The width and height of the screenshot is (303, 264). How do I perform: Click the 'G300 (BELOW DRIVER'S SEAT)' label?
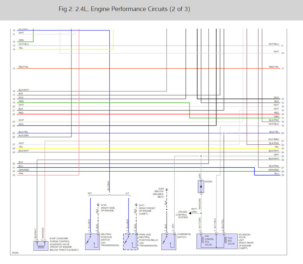pyautogui.click(x=158, y=193)
